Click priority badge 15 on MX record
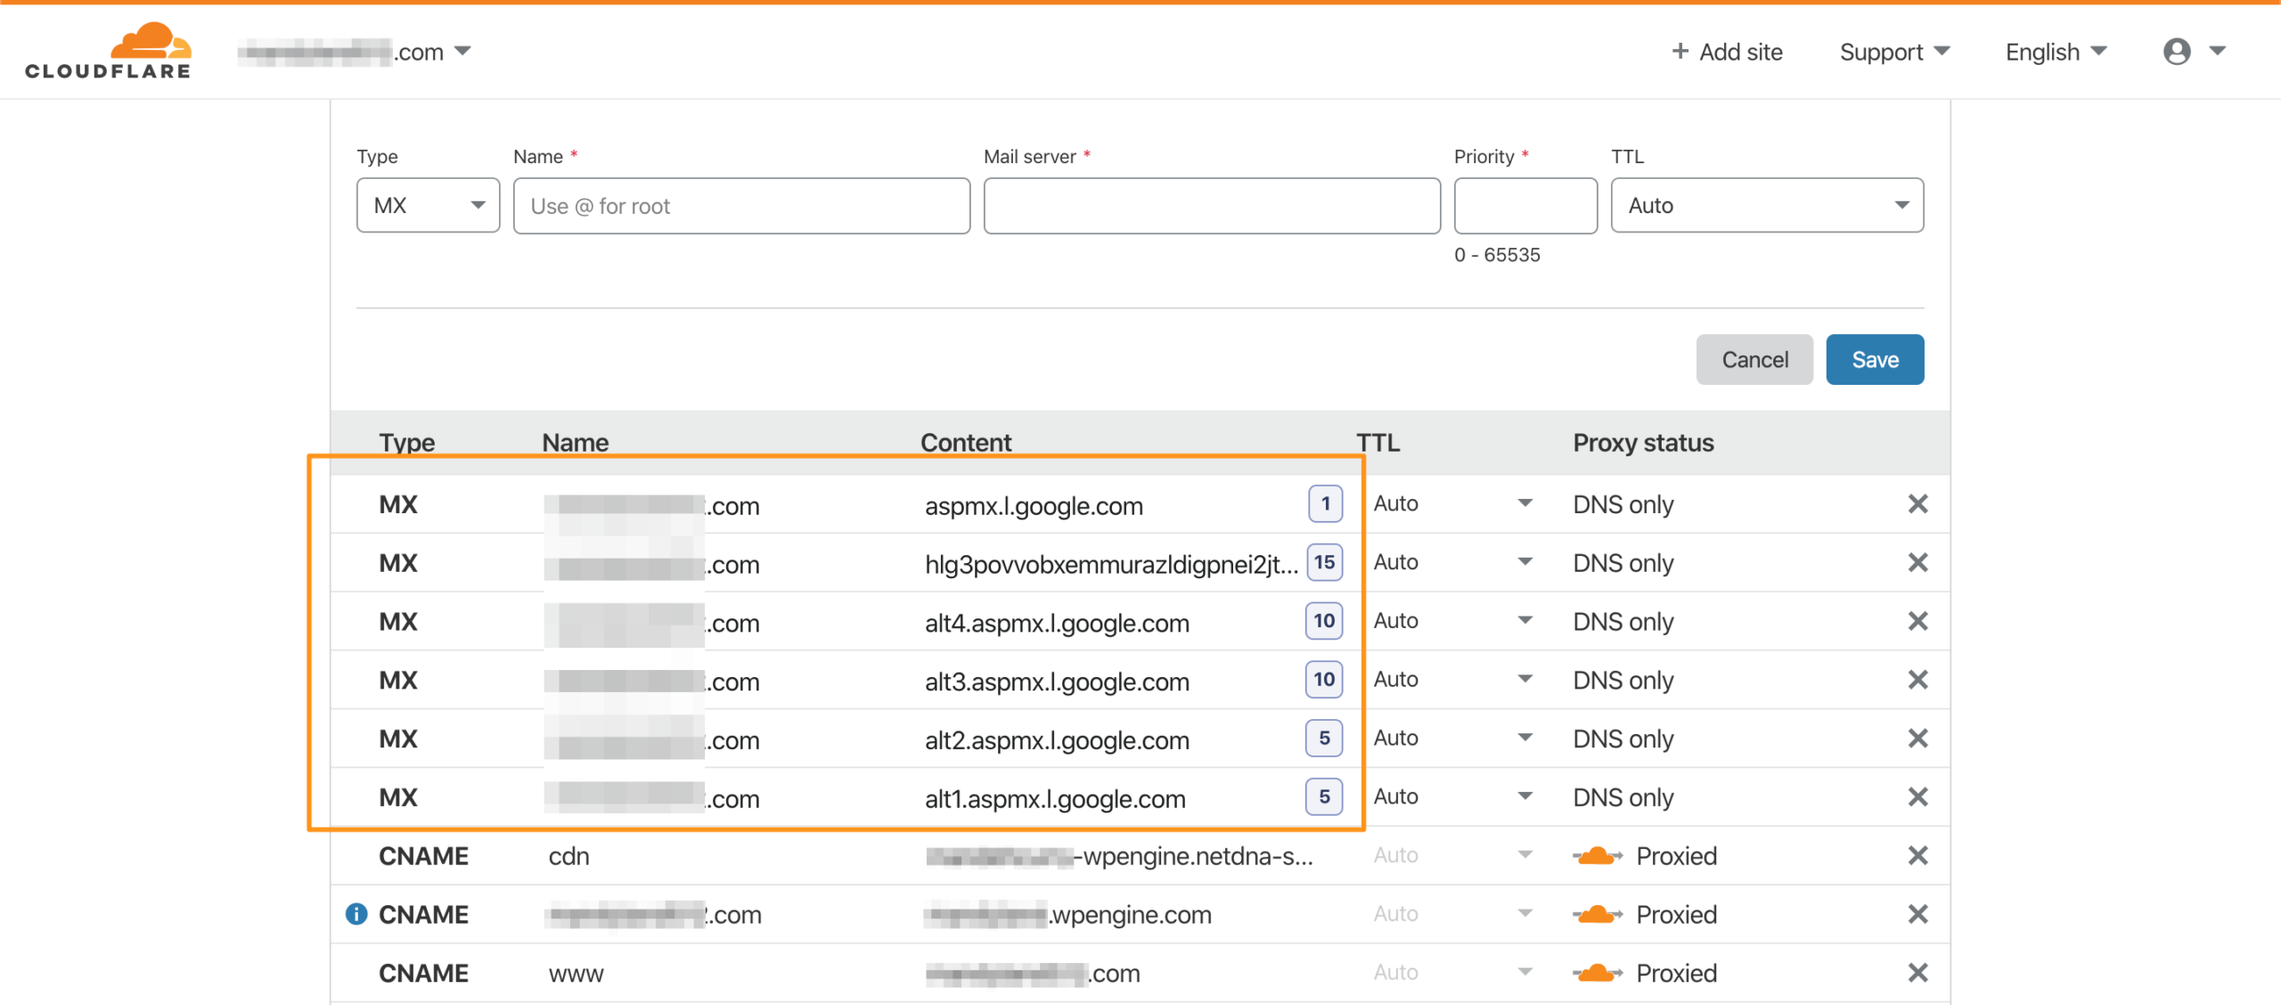Image resolution: width=2281 pixels, height=1005 pixels. (x=1324, y=562)
